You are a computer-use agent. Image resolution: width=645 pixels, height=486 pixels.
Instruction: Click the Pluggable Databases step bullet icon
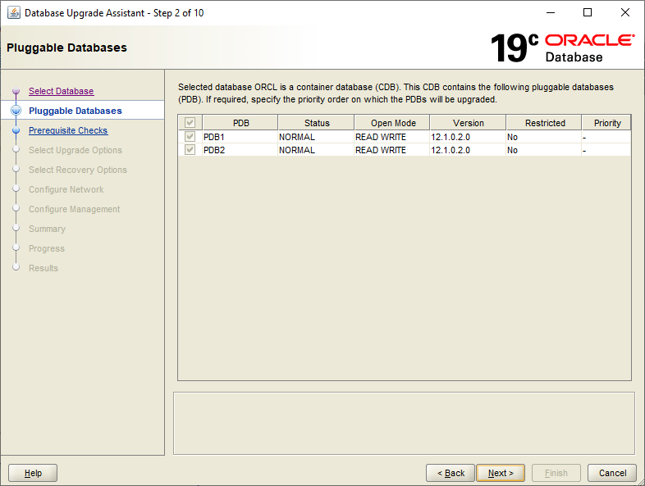tap(16, 111)
